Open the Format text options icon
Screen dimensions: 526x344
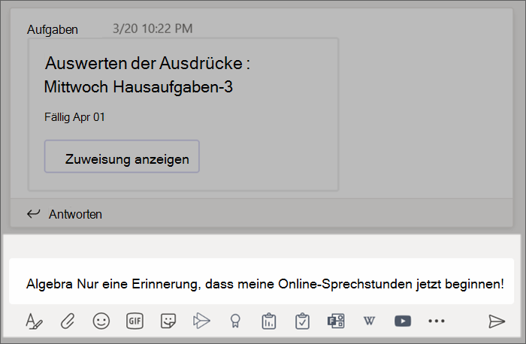tap(34, 321)
